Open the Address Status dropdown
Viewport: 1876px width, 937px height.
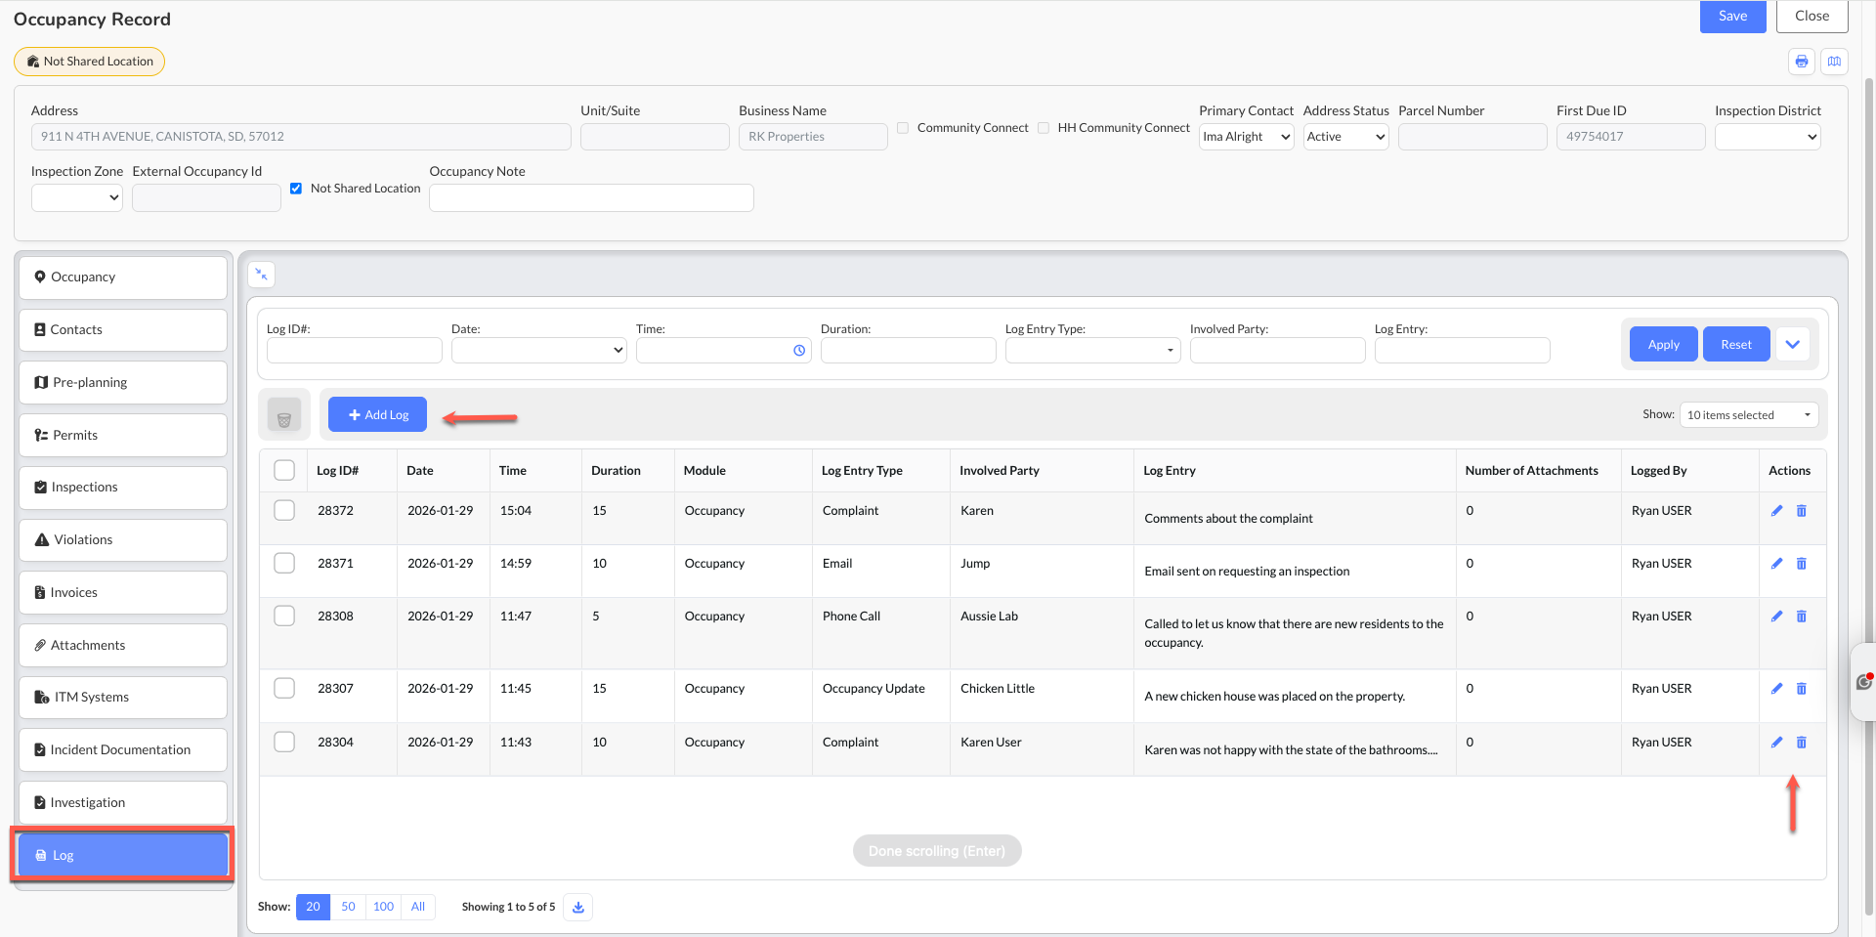pos(1345,137)
